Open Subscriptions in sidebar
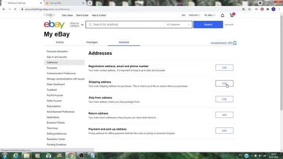 54,106
